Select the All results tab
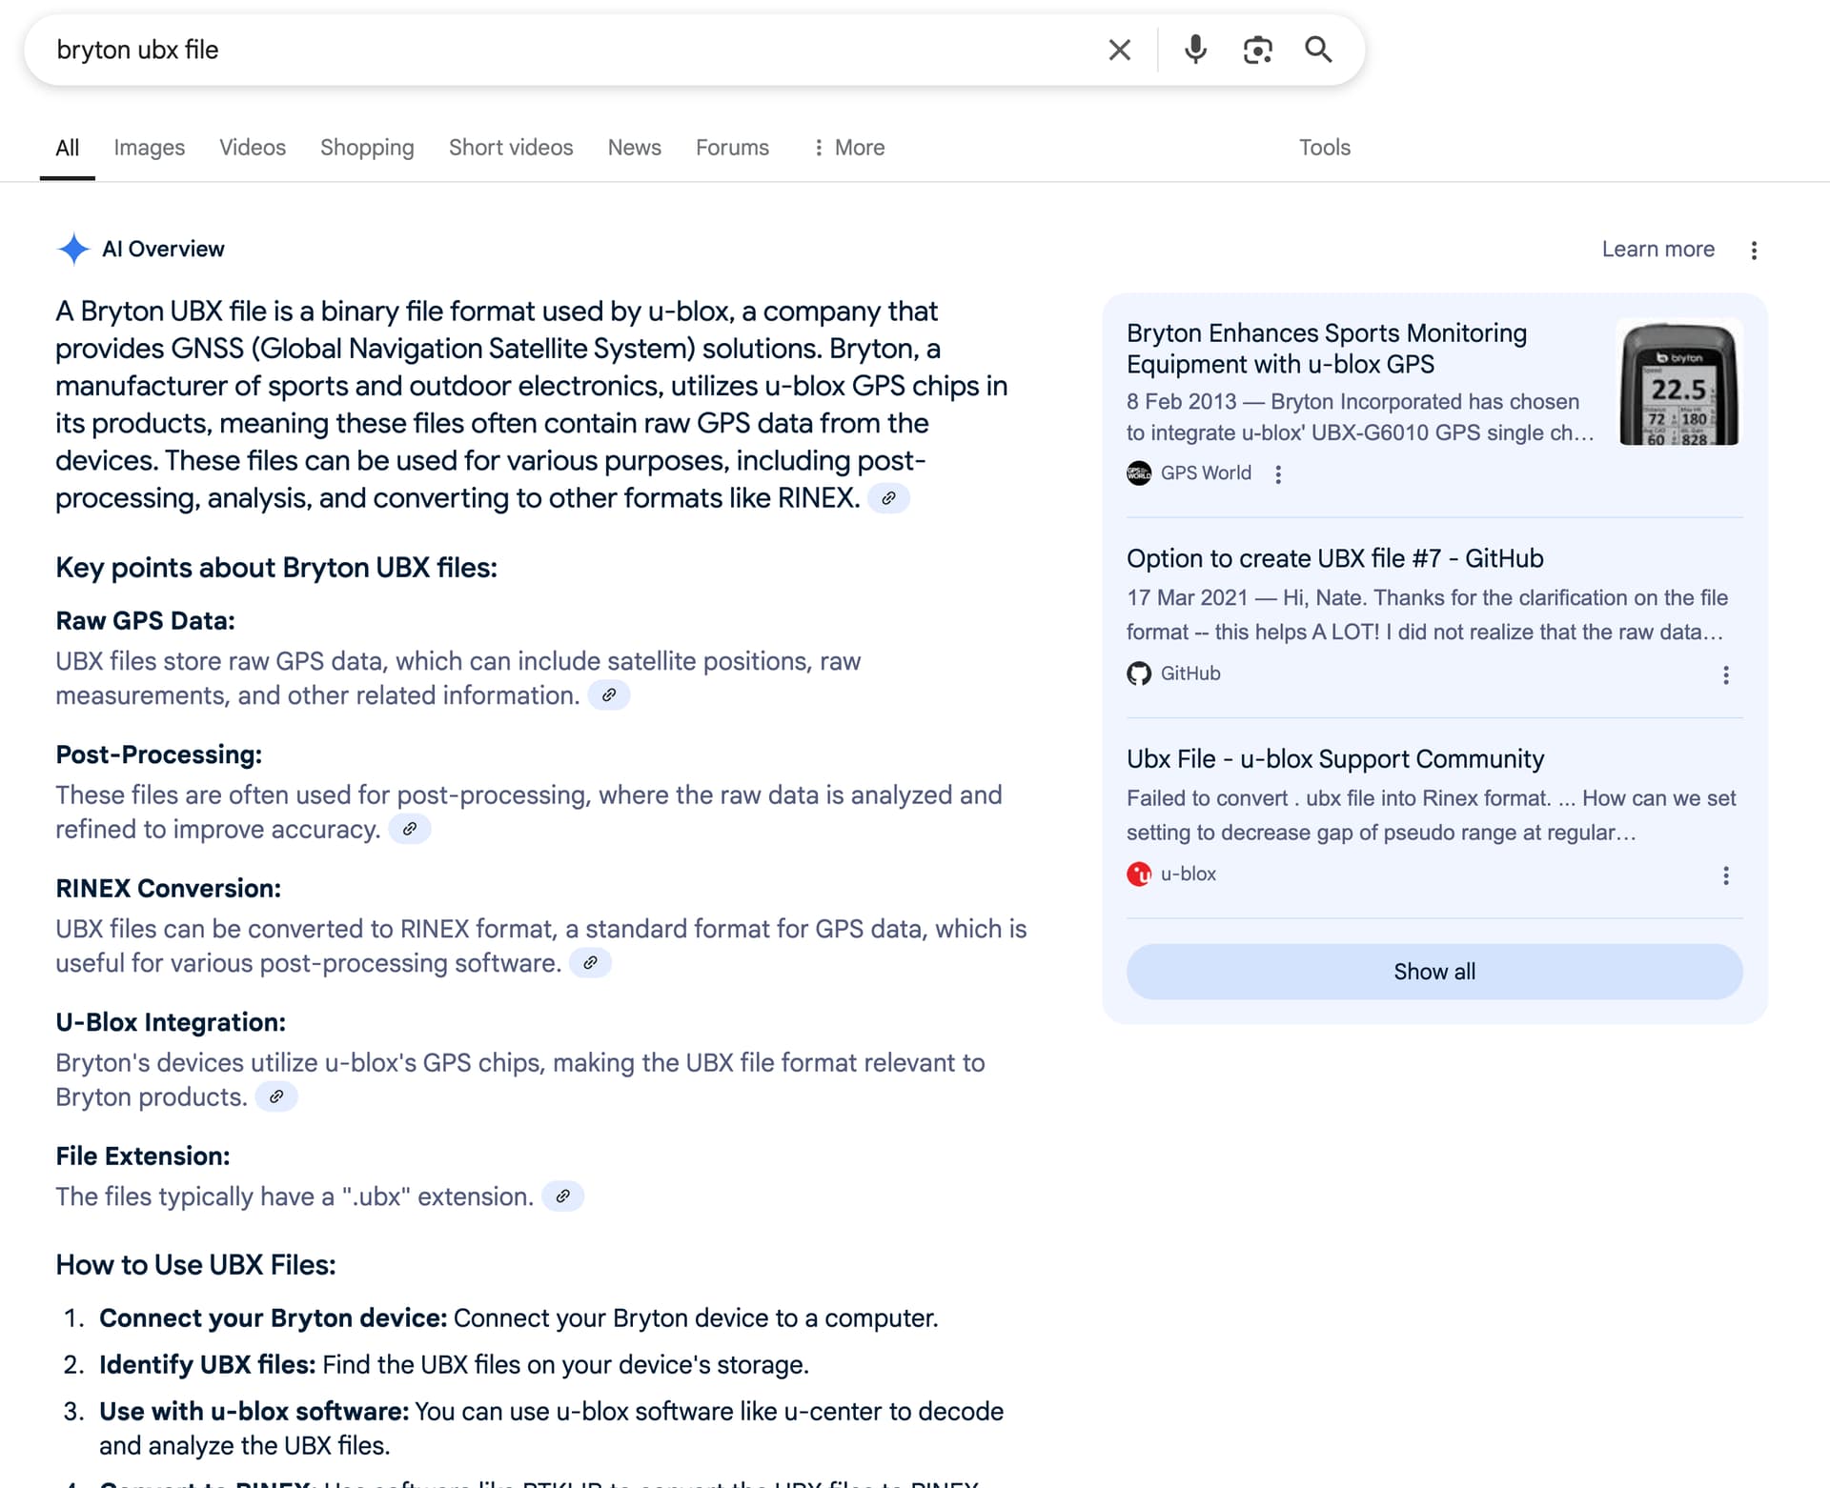 point(67,148)
